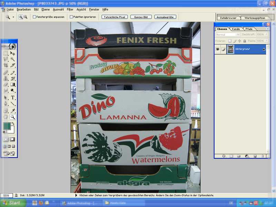
Task: Select the Eyedropper tool
Action: point(12,111)
